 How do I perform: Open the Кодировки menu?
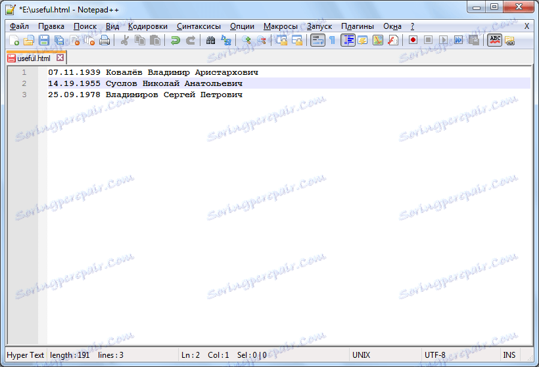[x=147, y=26]
